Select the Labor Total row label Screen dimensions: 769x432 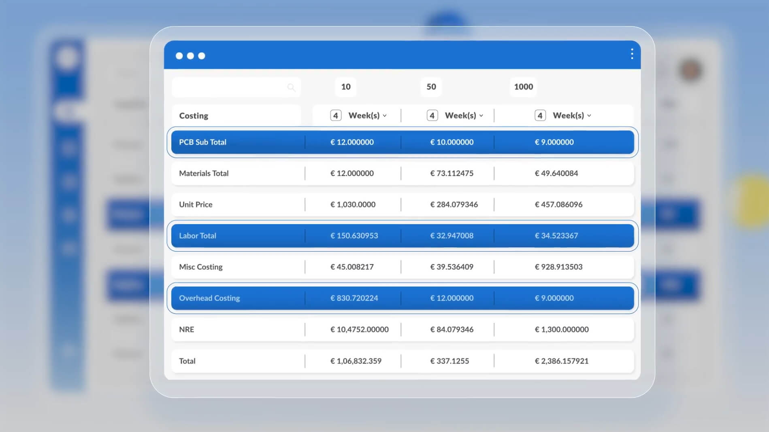[198, 236]
